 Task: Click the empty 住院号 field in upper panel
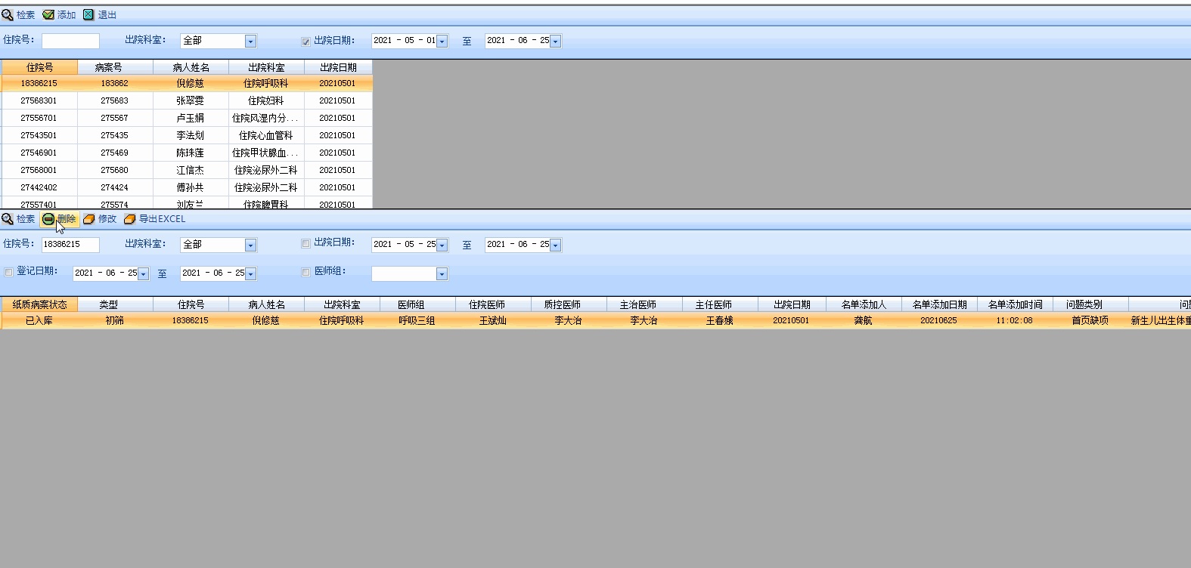click(70, 41)
